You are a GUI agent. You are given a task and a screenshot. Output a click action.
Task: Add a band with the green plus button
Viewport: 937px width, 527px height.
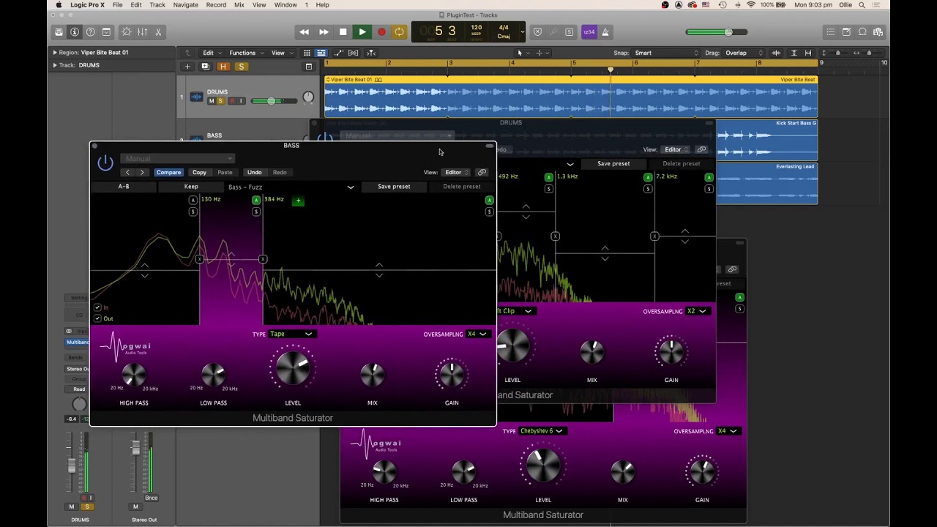[x=298, y=201]
